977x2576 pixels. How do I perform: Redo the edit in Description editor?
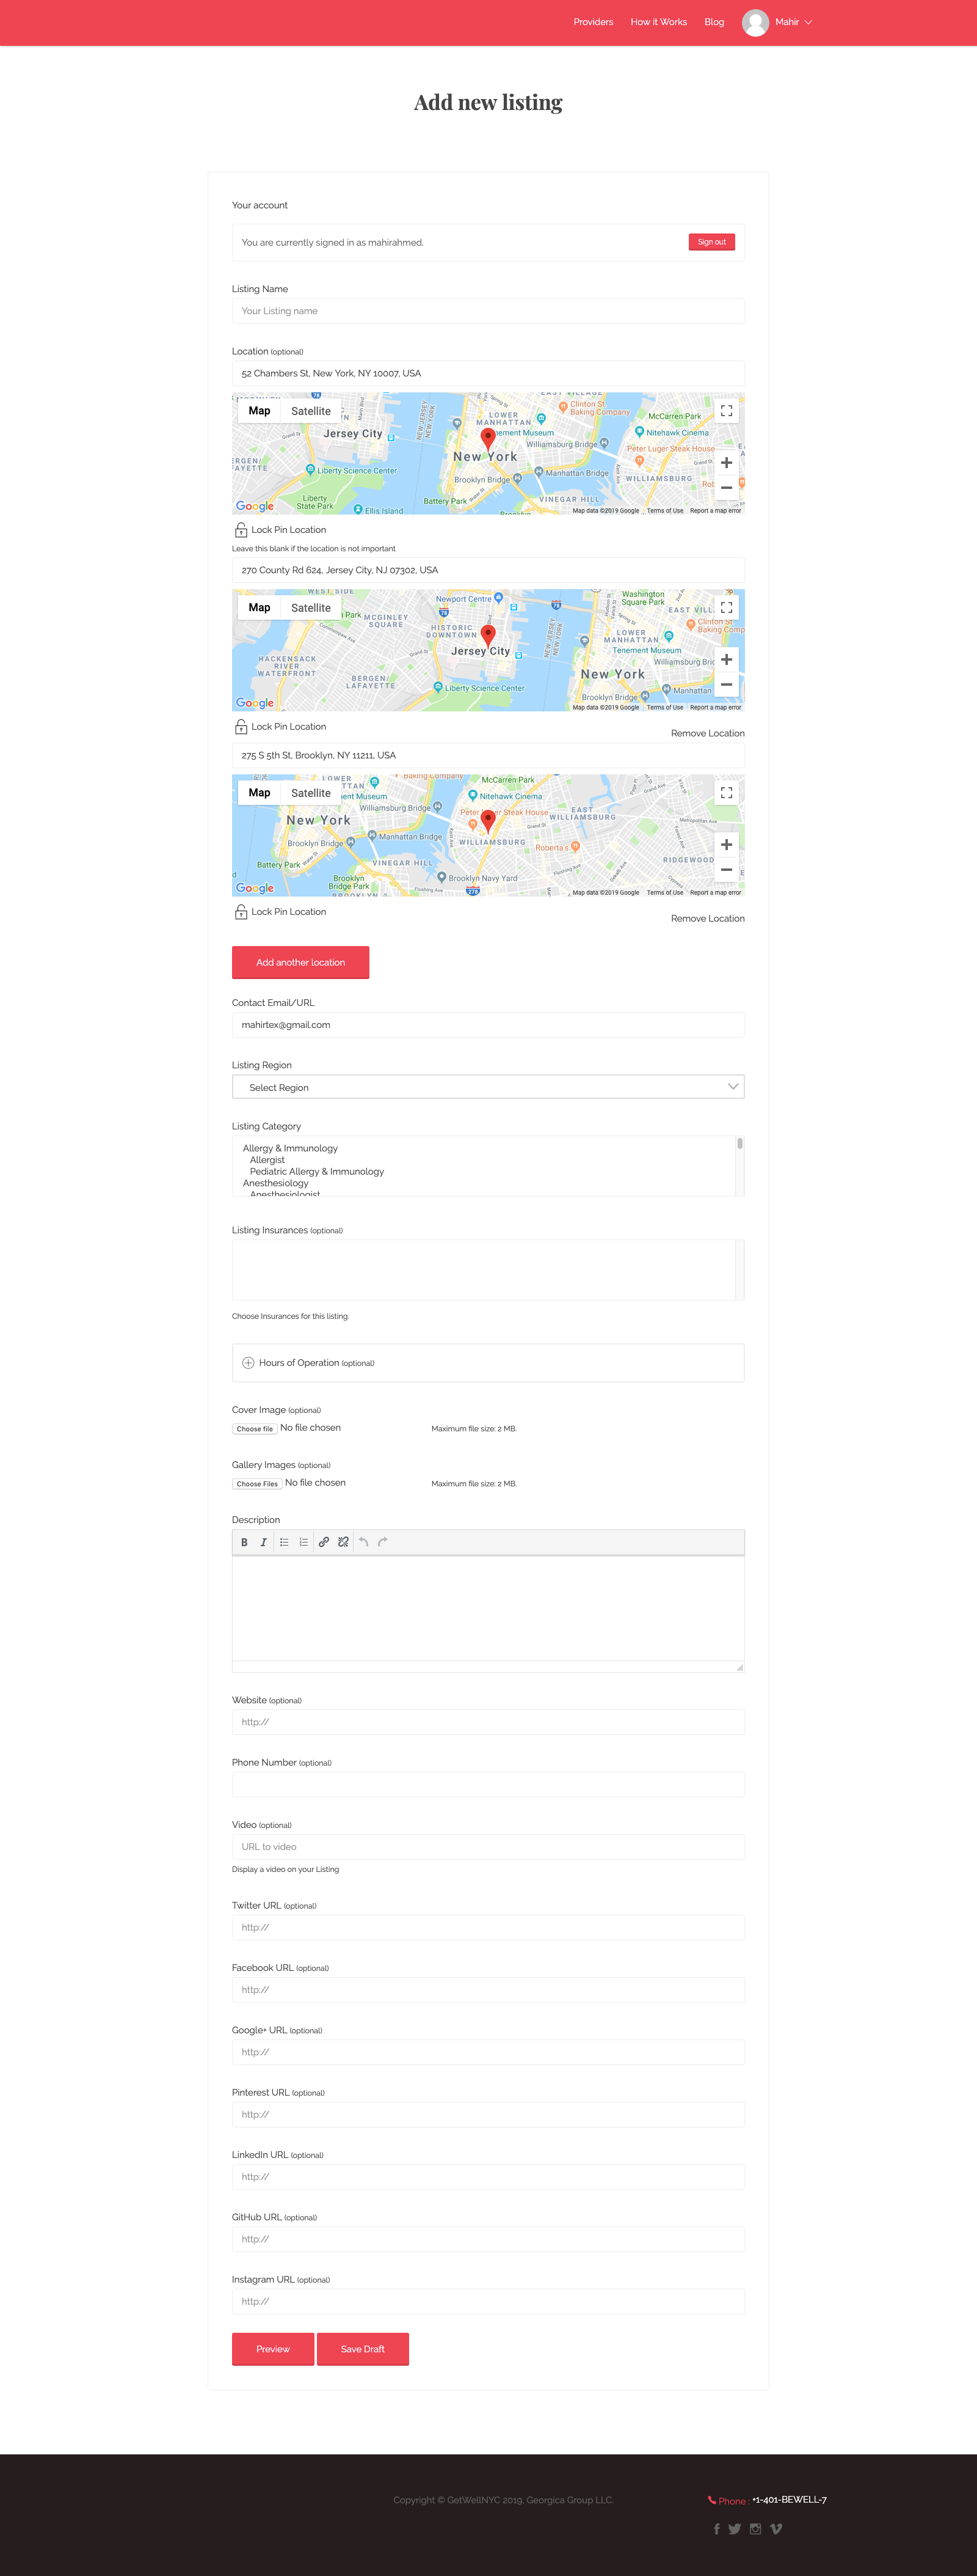click(x=383, y=1542)
